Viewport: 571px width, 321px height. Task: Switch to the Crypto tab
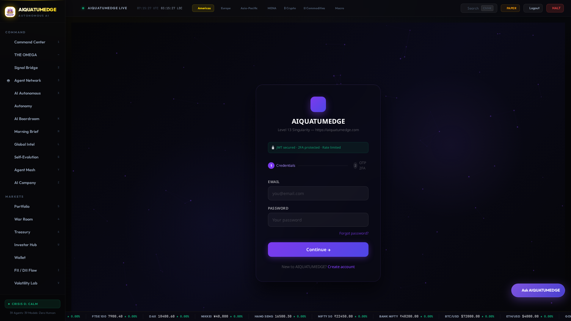[290, 8]
